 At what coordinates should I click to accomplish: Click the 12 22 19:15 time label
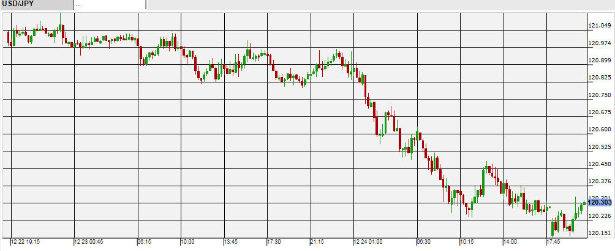tap(26, 242)
